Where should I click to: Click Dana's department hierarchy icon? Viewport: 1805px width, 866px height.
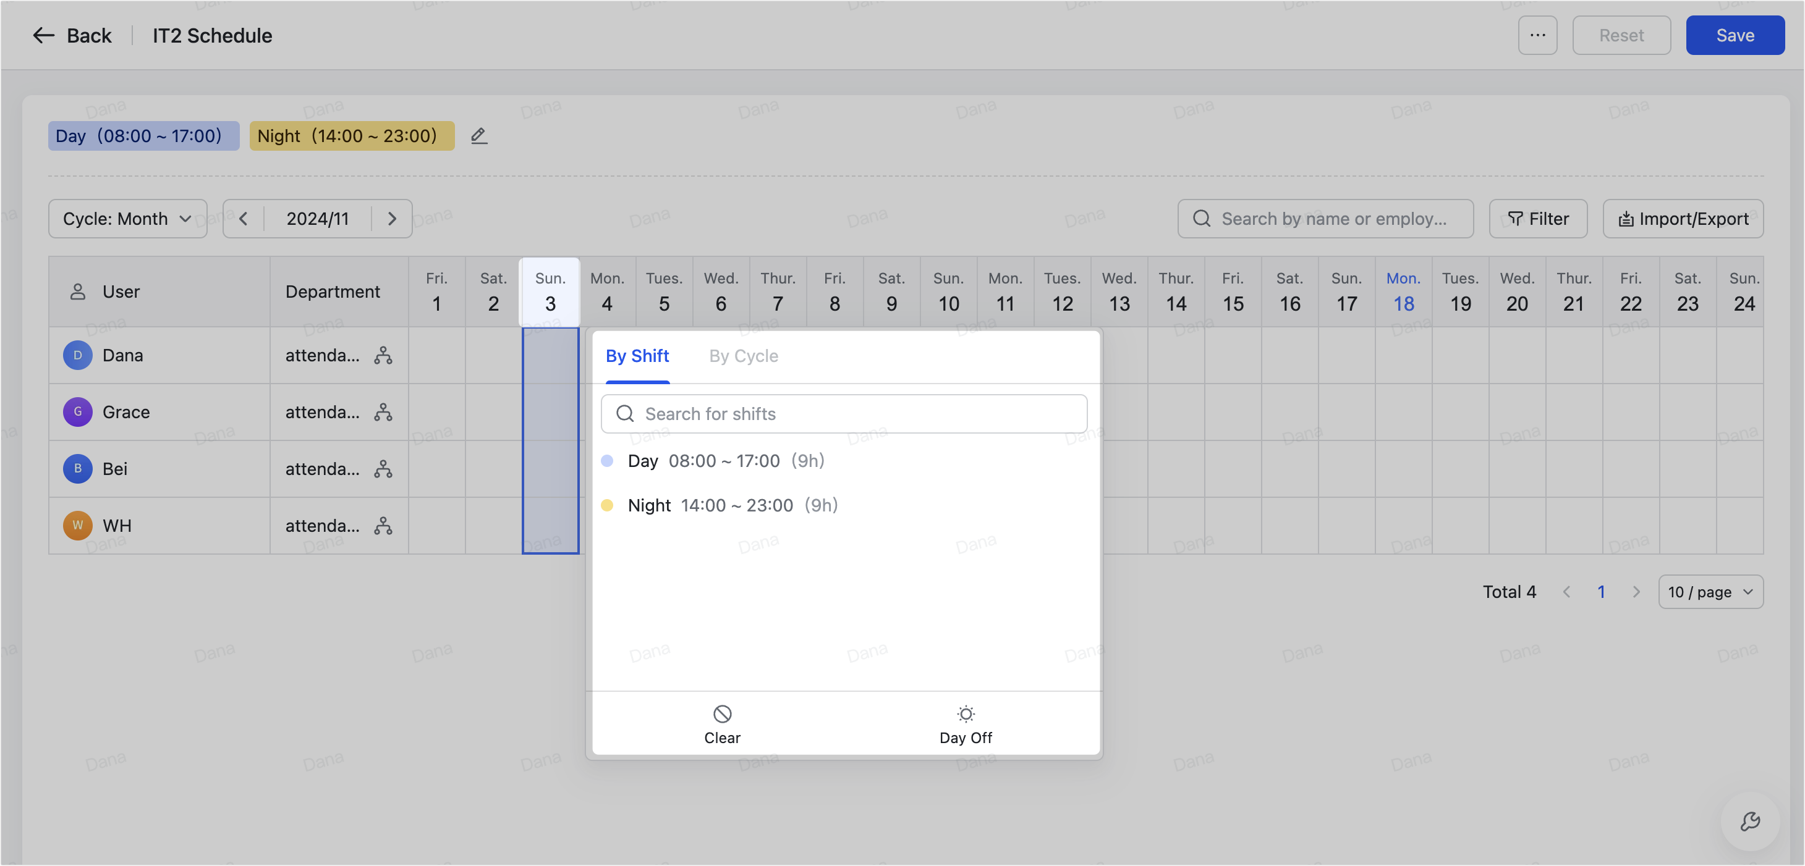point(383,356)
